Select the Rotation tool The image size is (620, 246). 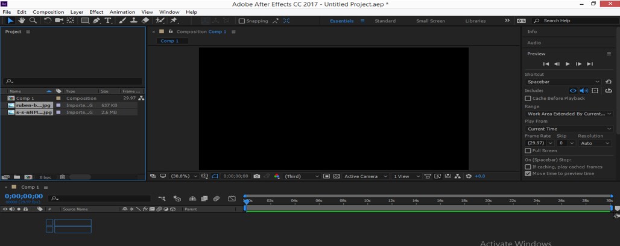(48, 20)
